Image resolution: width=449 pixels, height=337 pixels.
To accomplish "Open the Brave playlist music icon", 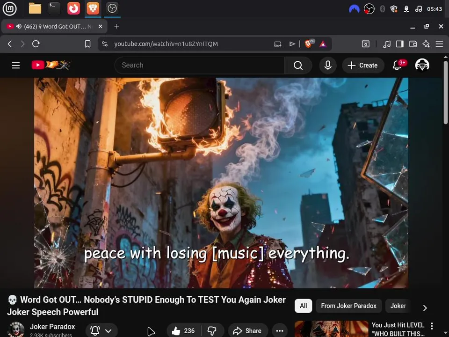I will pos(387,44).
